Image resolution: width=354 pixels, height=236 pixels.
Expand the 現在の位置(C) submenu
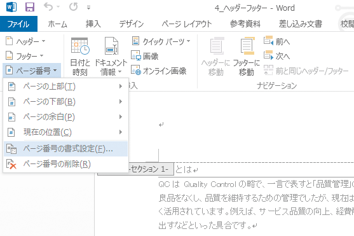coord(65,132)
